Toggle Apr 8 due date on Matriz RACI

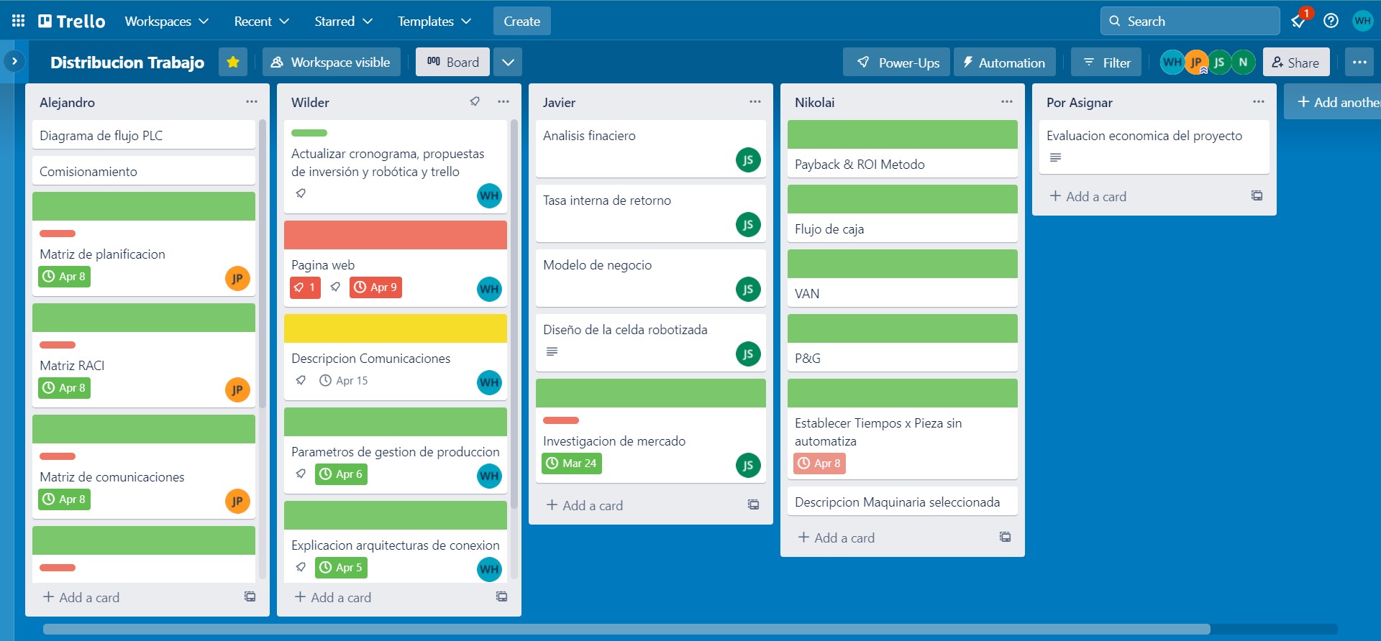[65, 388]
